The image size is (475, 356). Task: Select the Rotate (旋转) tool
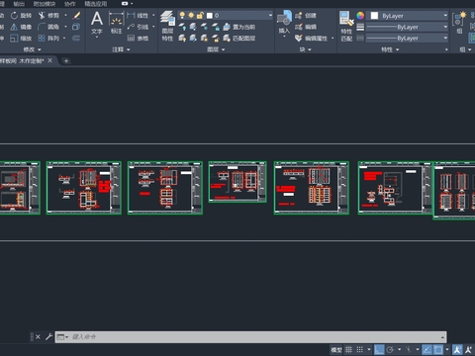pyautogui.click(x=21, y=16)
